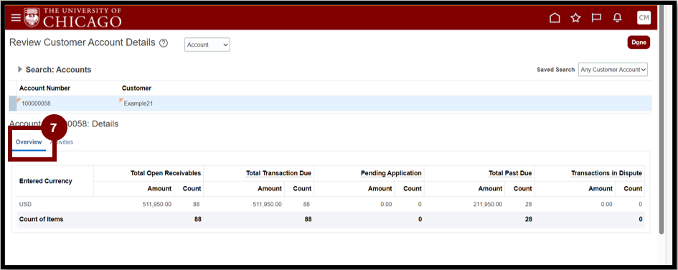Screen dimensions: 678x270
Task: Click the help question mark icon
Action: [164, 43]
